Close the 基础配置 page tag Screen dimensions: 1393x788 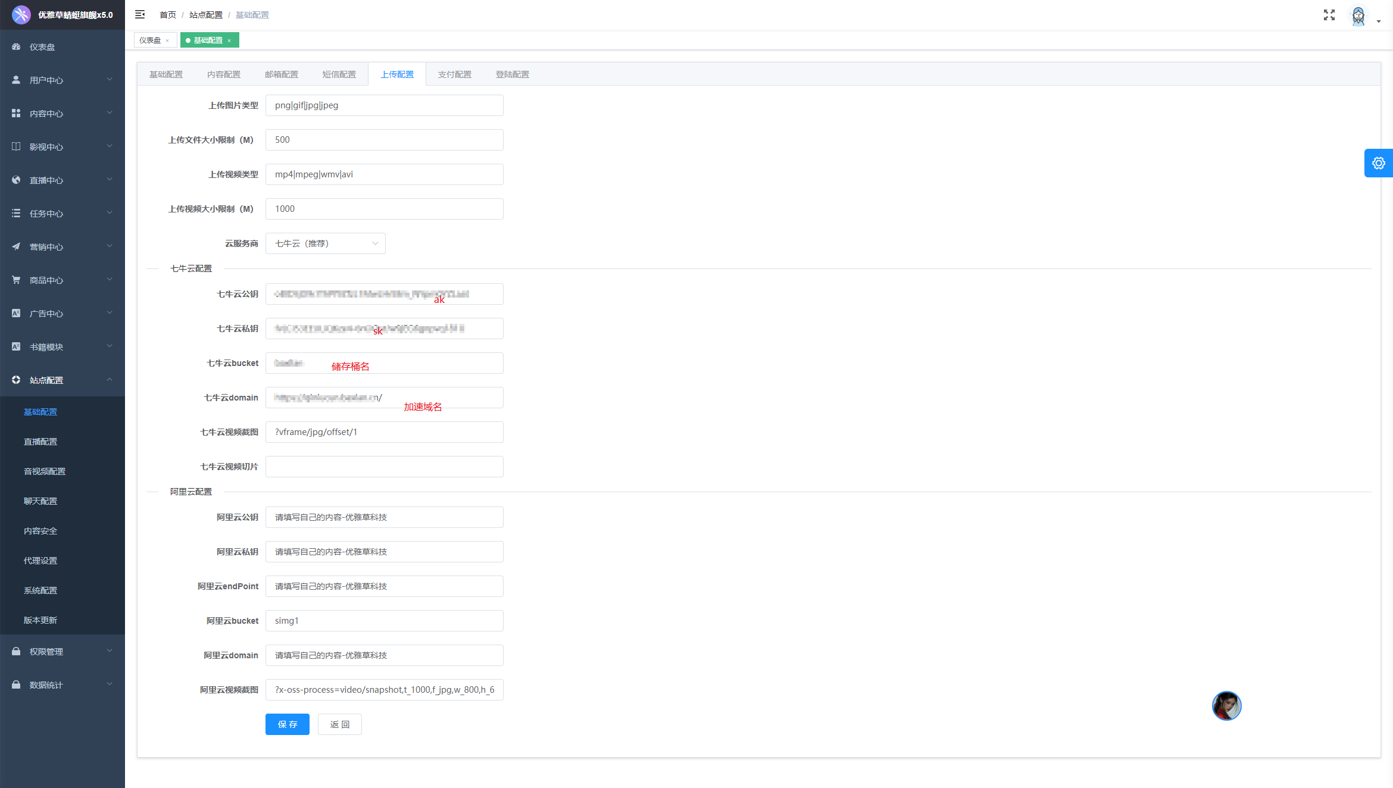coord(229,40)
